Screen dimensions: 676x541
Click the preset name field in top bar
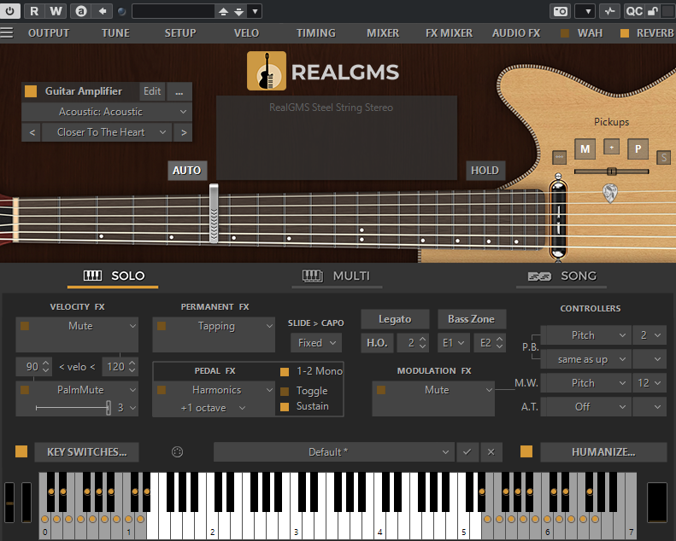[173, 11]
